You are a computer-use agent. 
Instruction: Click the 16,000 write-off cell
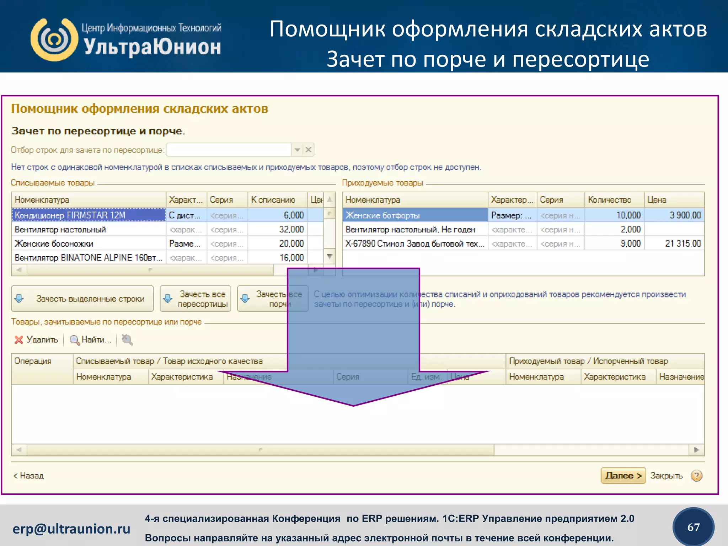tap(278, 257)
